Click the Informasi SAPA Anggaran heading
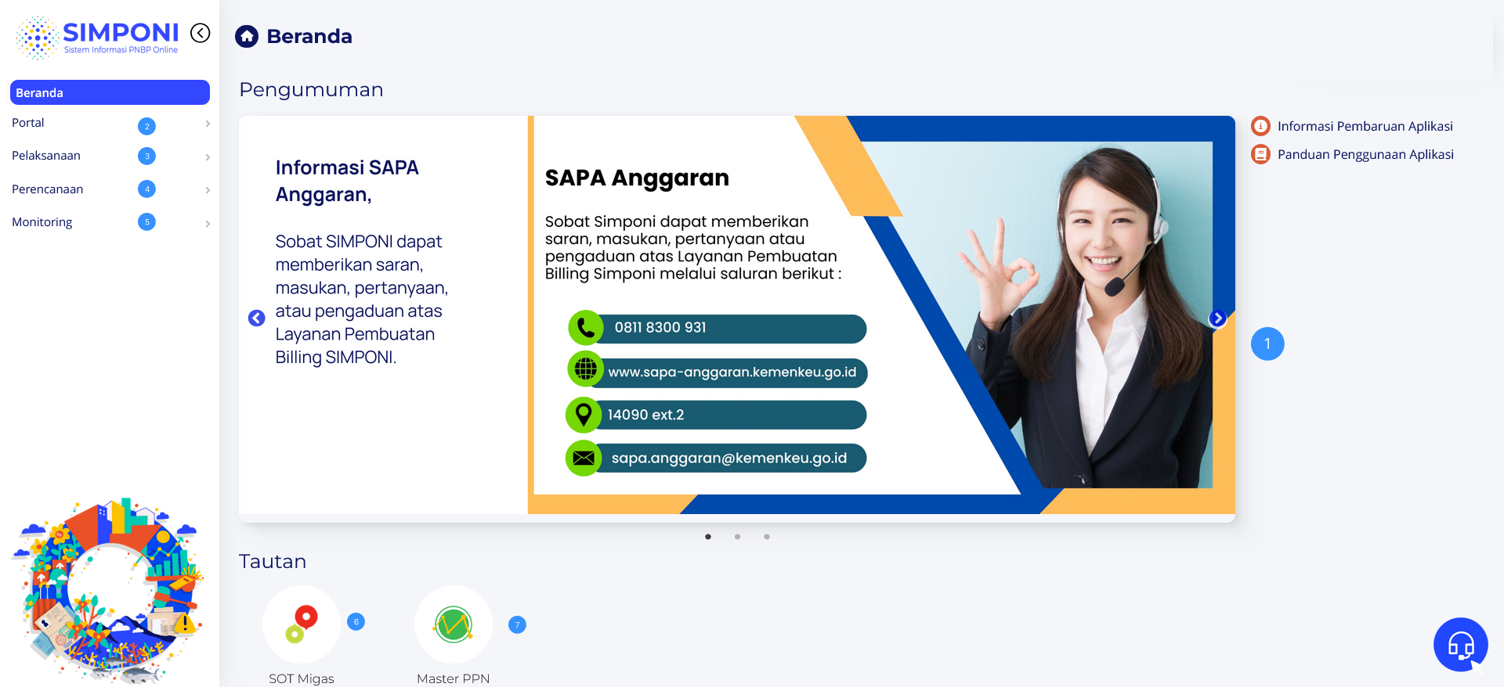 [x=347, y=181]
